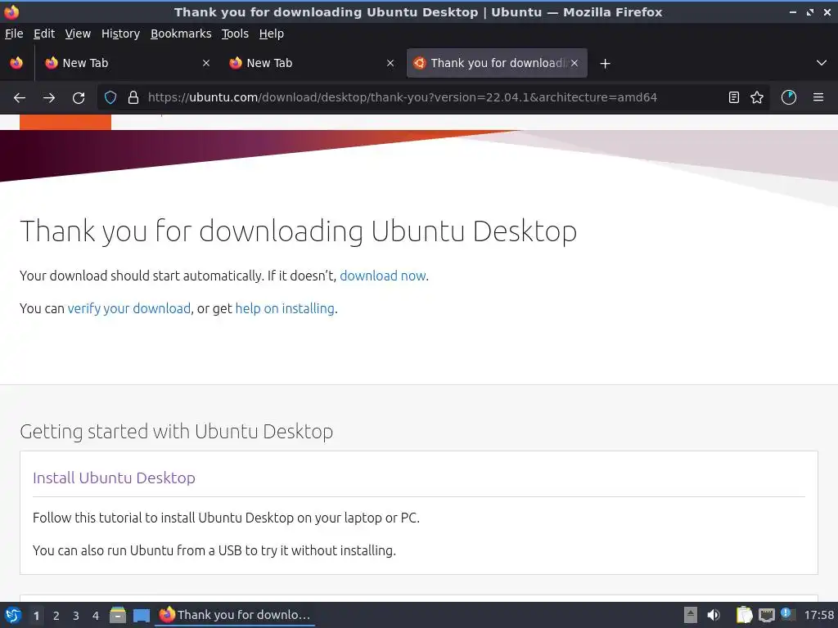Activate the Firefox taskbar window button

pos(235,615)
